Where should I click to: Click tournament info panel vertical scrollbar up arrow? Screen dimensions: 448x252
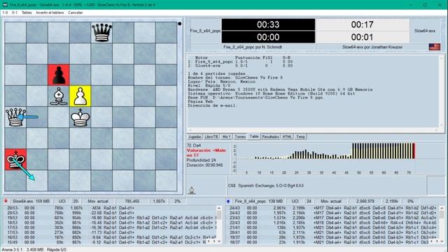click(442, 58)
